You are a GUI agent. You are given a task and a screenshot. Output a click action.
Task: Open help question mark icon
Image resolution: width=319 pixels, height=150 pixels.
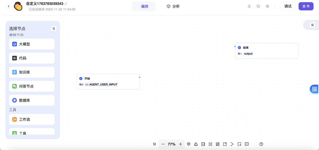pyautogui.click(x=261, y=144)
